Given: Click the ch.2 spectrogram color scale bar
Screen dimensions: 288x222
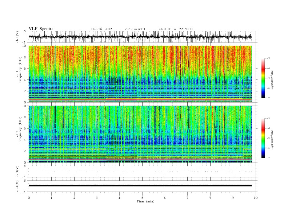Looking at the screenshot, I should coord(263,138).
